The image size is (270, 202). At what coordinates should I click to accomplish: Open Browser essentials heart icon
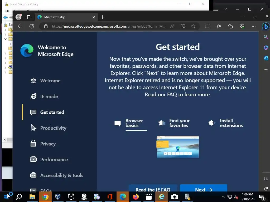242,26
